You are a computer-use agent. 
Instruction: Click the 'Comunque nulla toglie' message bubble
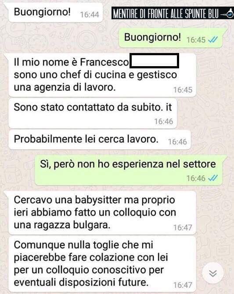[102, 264]
